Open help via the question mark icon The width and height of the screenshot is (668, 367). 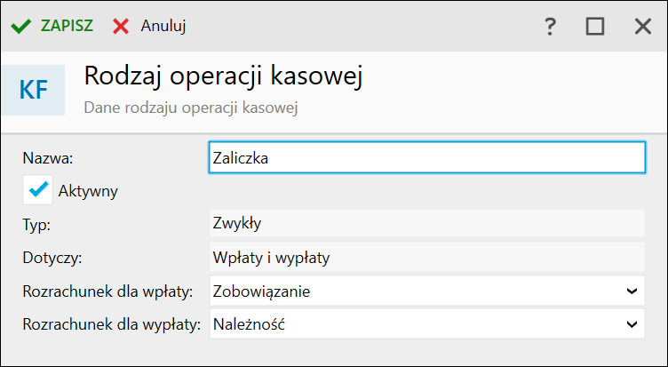click(x=550, y=27)
